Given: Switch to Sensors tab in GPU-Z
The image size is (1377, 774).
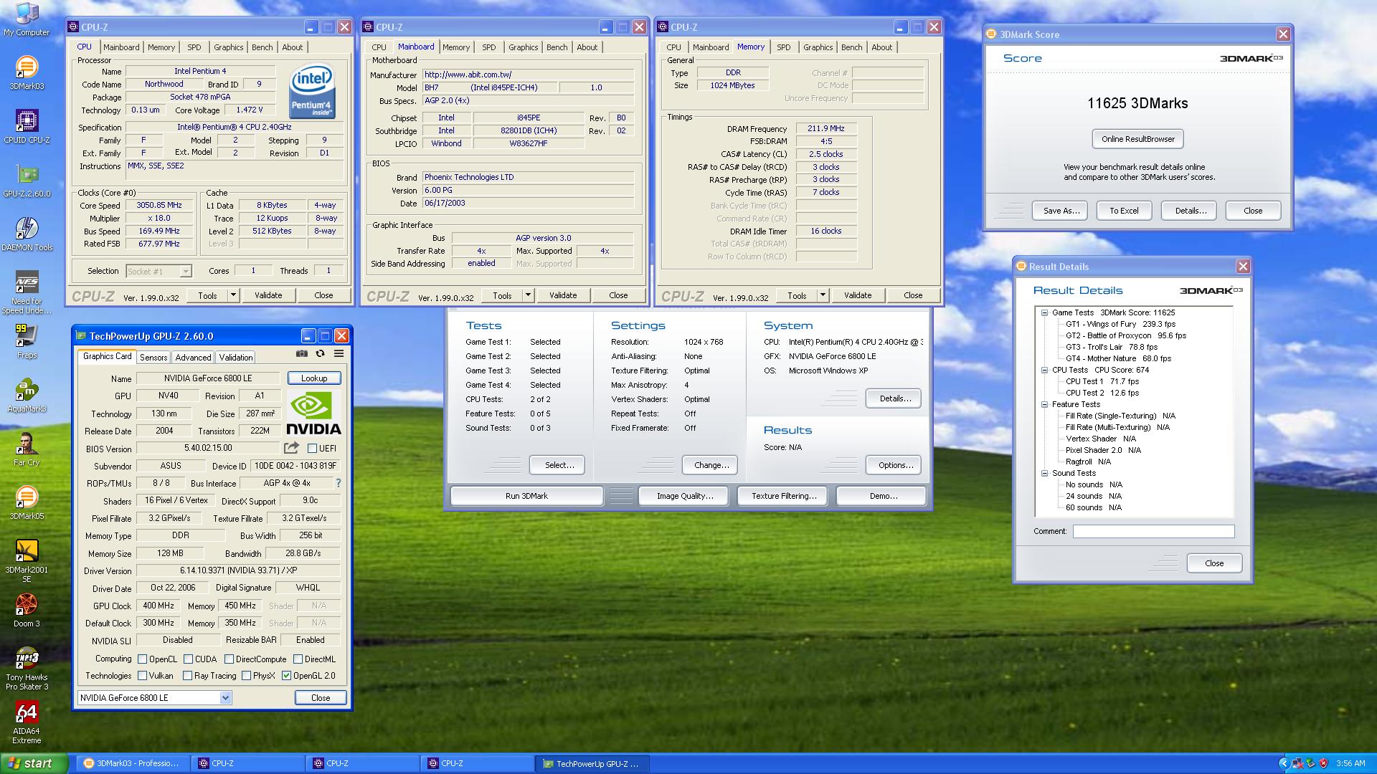Looking at the screenshot, I should (153, 357).
